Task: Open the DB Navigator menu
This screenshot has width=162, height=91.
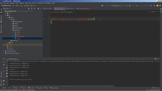Action: coord(48,3)
